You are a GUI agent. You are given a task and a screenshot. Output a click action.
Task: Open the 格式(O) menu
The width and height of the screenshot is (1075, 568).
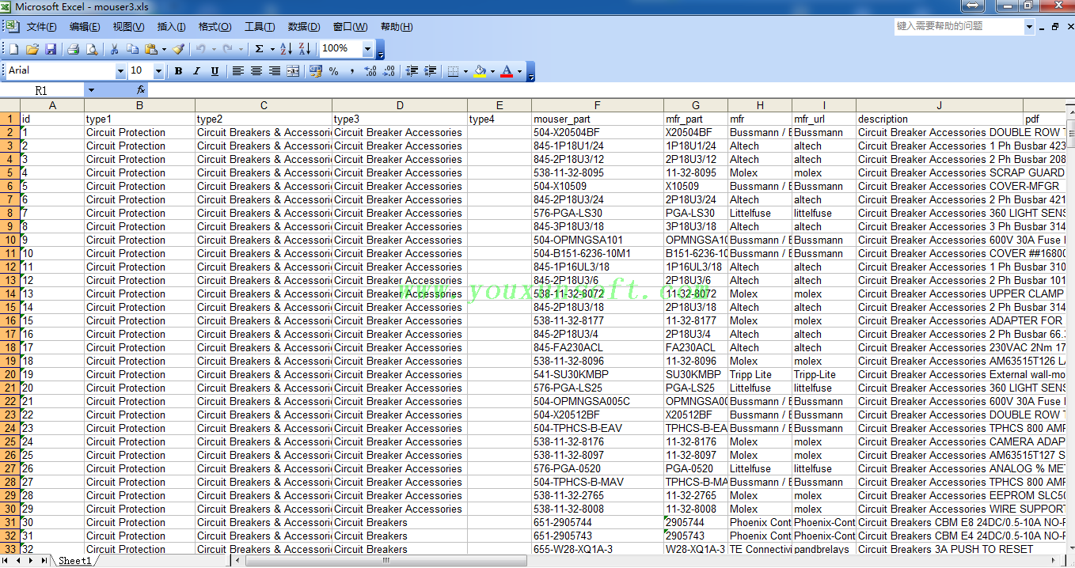tap(215, 27)
